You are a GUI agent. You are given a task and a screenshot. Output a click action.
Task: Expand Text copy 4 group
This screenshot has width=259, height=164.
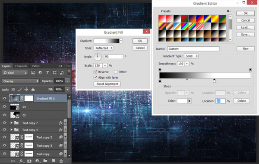11,130
